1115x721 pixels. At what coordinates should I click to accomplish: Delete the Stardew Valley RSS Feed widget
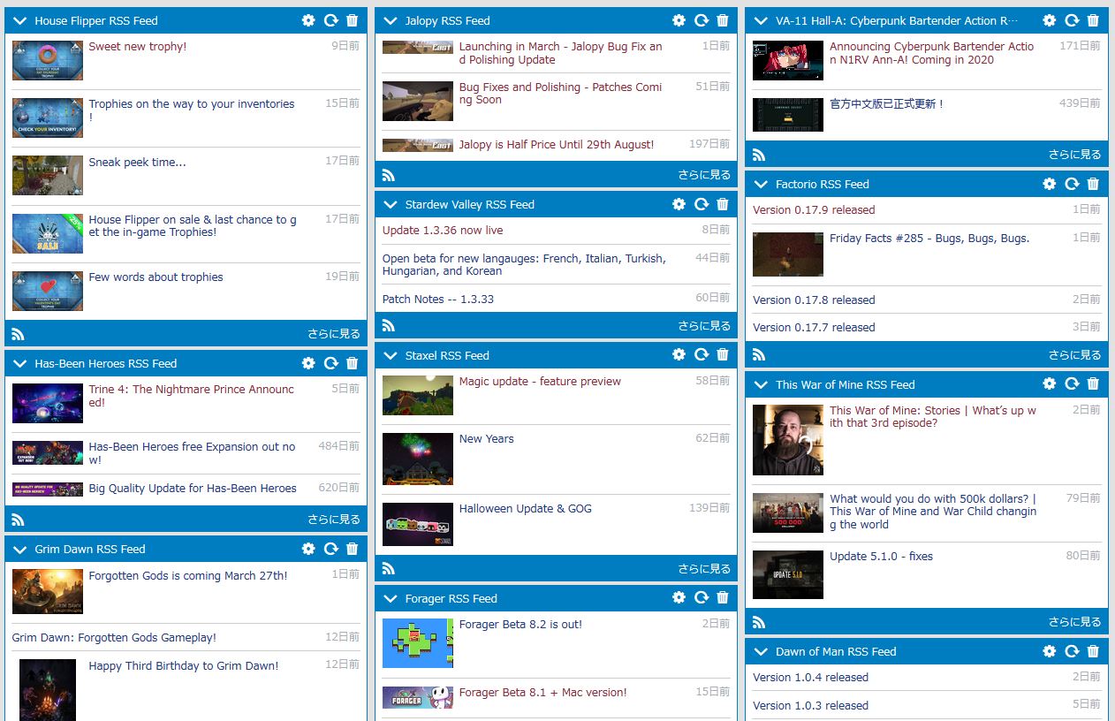723,204
